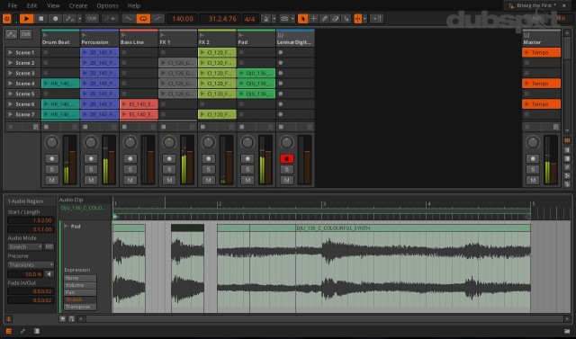Adjust the Bass Line track volume knob
Screen dimensions: 576x339
coord(130,142)
